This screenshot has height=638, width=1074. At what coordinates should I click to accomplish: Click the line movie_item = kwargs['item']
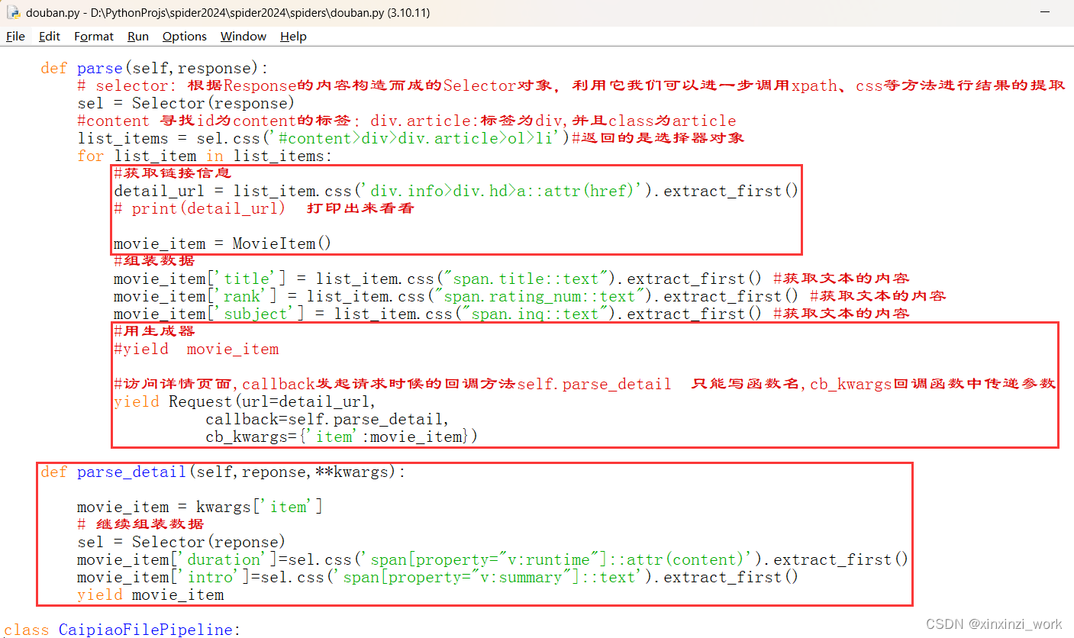point(200,507)
